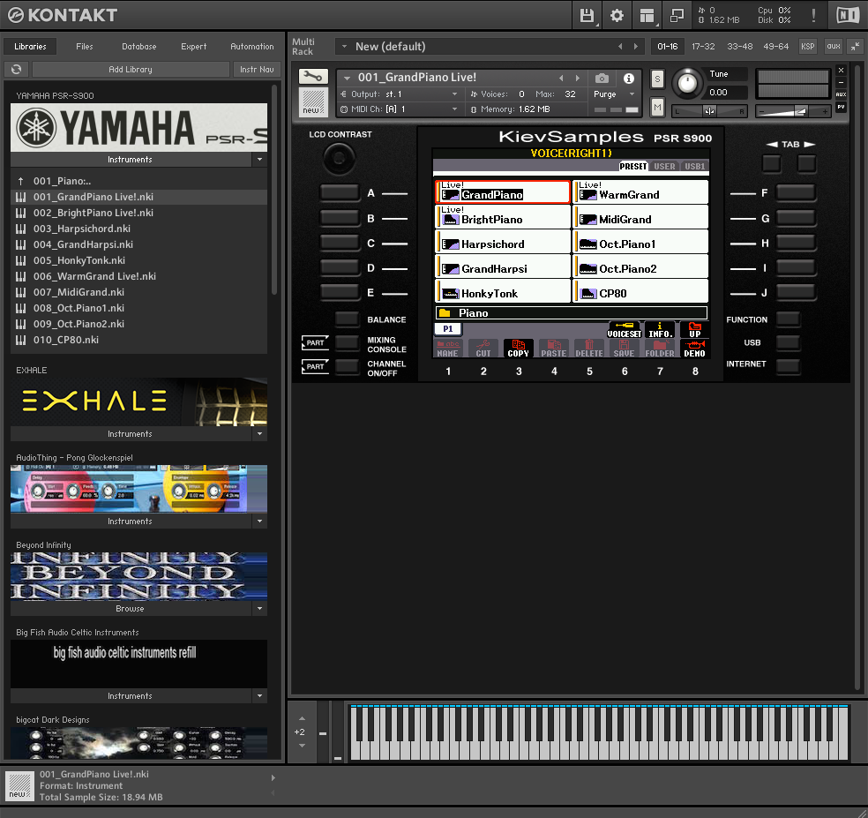The height and width of the screenshot is (818, 868).
Task: Select the USER tab on LCD
Action: pos(664,166)
